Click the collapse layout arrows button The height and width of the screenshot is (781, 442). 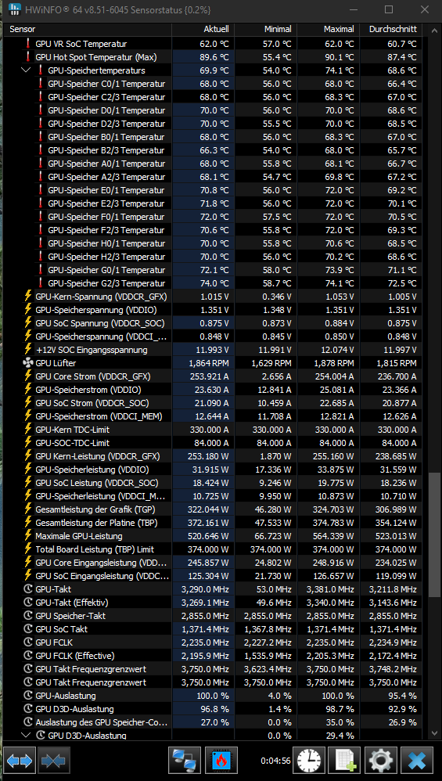(54, 761)
